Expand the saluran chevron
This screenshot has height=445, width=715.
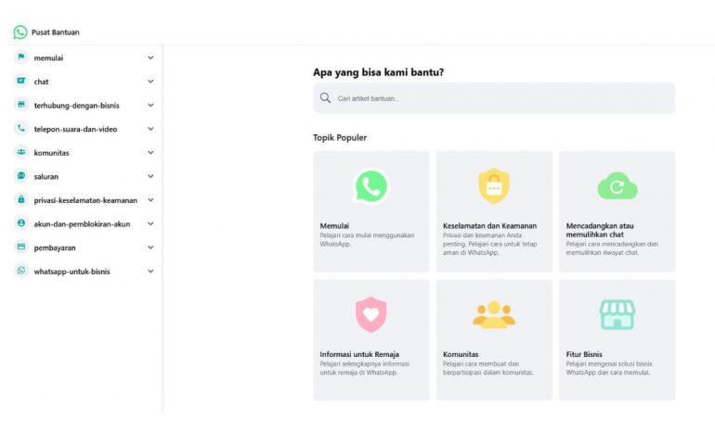pyautogui.click(x=150, y=176)
